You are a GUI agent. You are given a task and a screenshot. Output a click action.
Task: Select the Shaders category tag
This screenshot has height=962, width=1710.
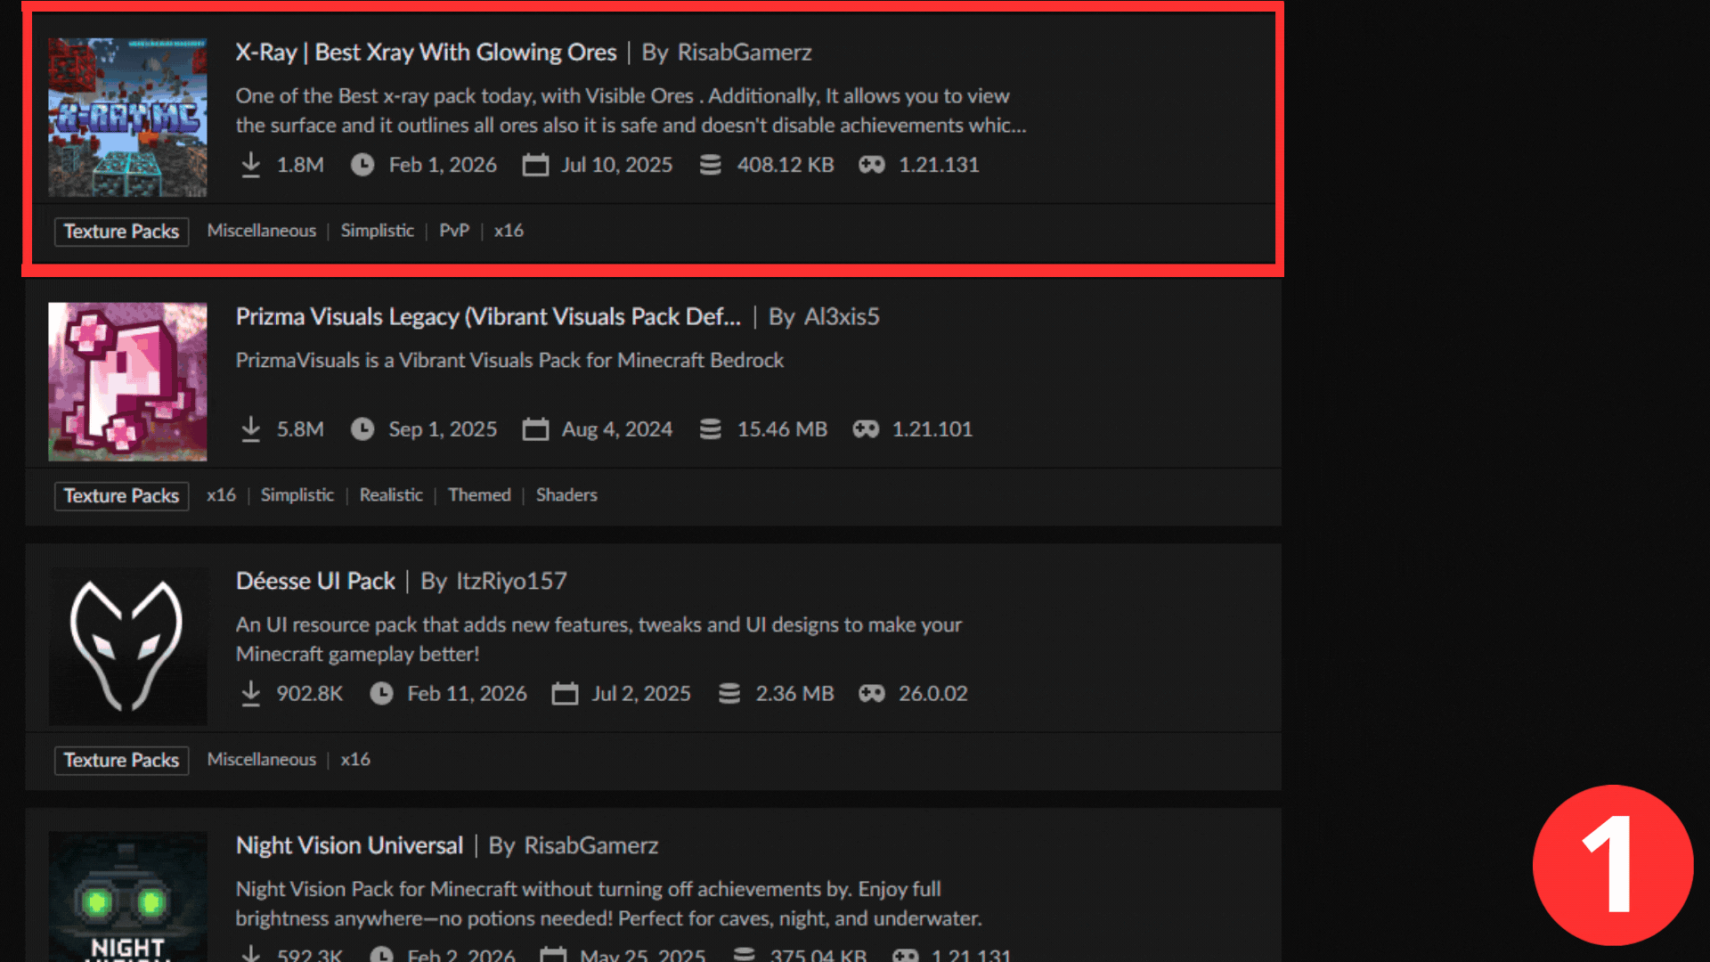(566, 495)
